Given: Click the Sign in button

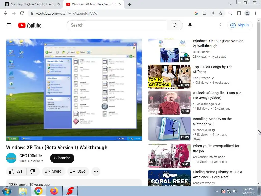Looking at the screenshot, I should [x=240, y=25].
